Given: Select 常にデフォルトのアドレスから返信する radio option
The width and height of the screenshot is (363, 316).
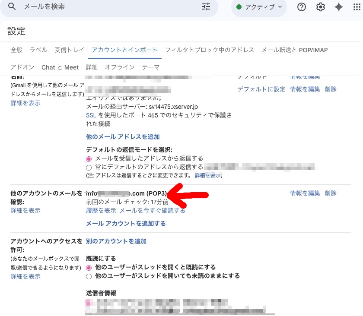Looking at the screenshot, I should click(89, 167).
